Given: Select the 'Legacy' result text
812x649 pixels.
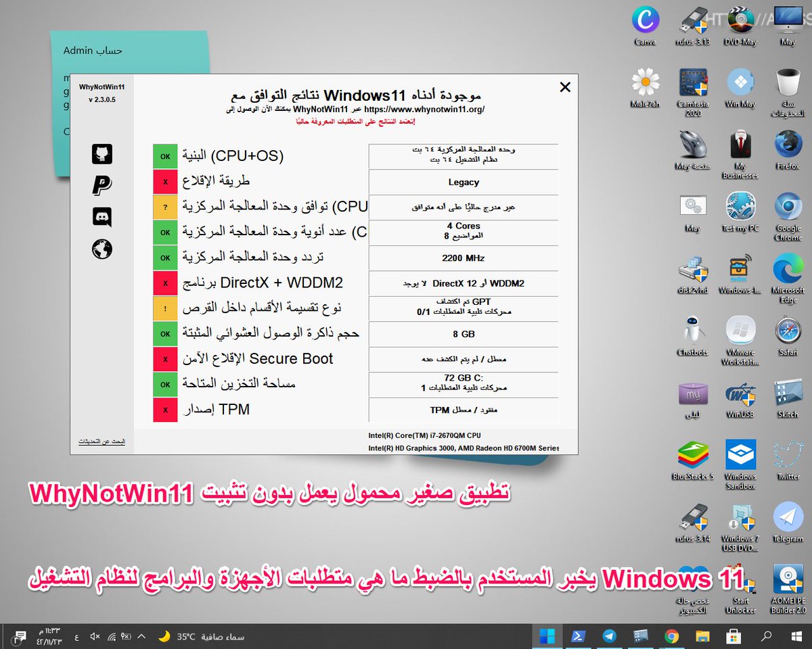Looking at the screenshot, I should coord(464,182).
